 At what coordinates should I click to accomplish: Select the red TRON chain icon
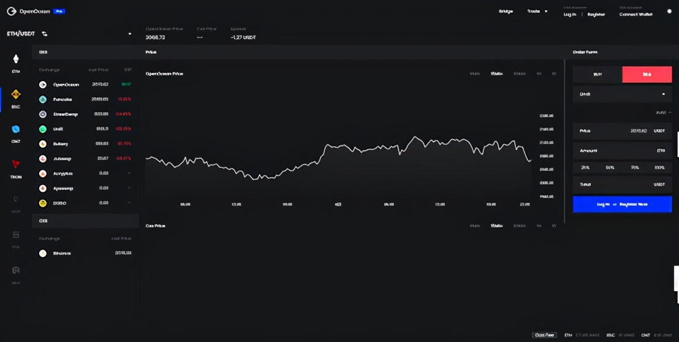(16, 164)
